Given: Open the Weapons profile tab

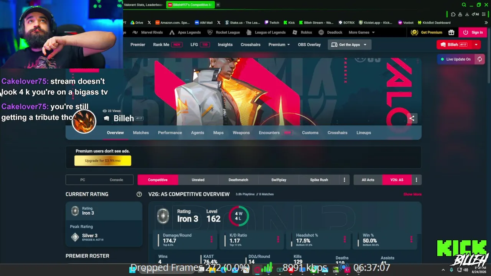Looking at the screenshot, I should click(x=241, y=133).
